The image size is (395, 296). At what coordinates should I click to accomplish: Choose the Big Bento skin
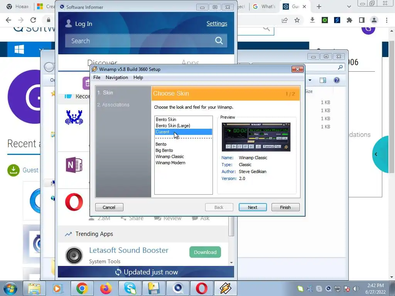click(164, 150)
